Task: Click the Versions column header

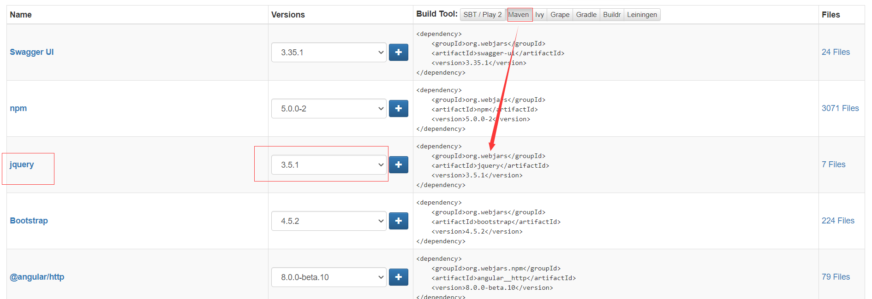Action: 288,15
